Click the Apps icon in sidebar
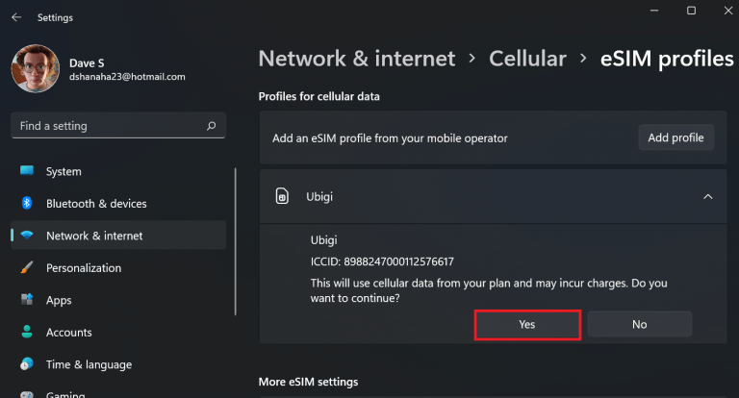739x398 pixels. (x=27, y=300)
